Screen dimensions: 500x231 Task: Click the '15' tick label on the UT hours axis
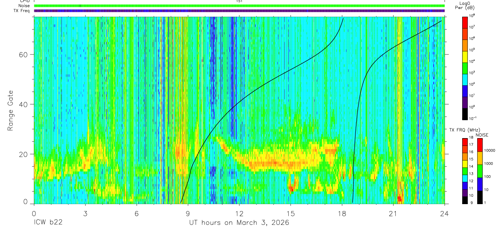(x=291, y=213)
